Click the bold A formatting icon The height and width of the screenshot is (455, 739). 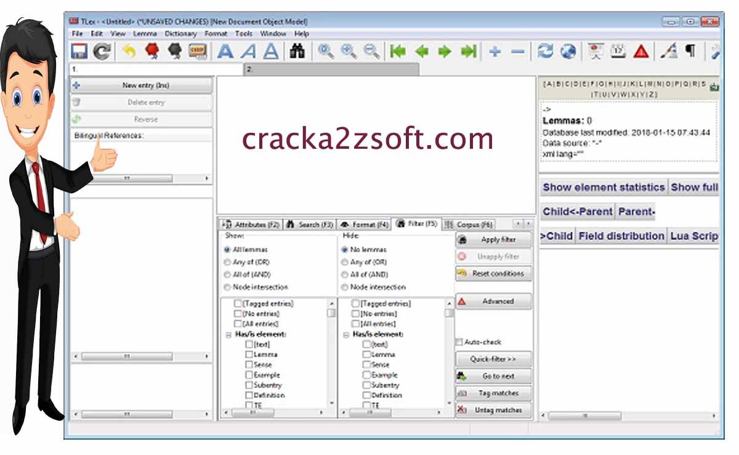coord(225,51)
